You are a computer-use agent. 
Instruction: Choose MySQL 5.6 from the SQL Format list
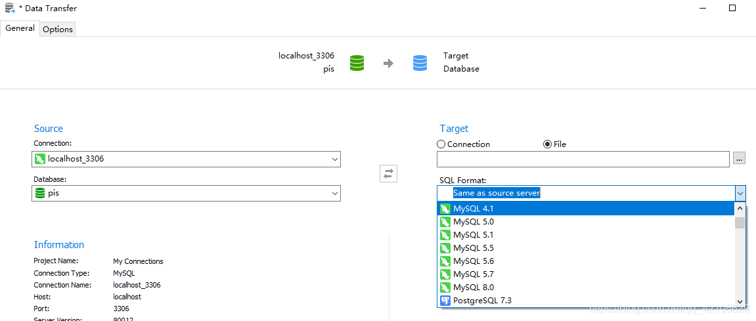tap(586, 261)
